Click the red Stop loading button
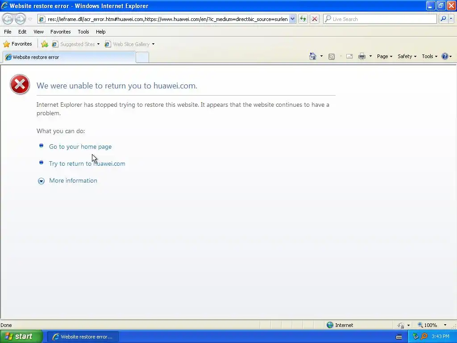457x343 pixels. [315, 19]
